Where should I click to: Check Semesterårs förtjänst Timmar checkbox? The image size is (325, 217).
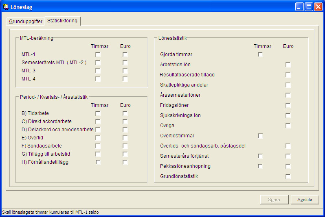260,156
